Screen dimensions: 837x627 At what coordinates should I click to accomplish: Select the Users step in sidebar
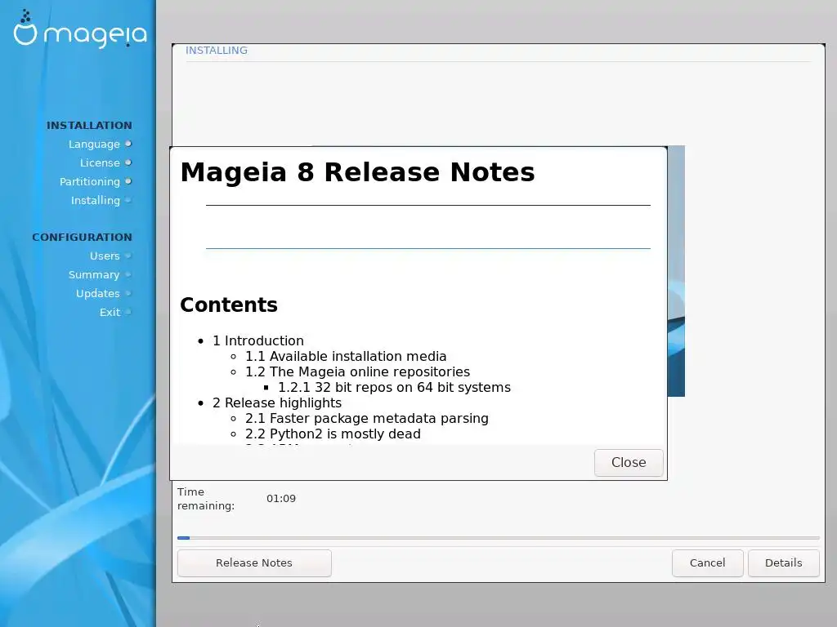pos(105,256)
